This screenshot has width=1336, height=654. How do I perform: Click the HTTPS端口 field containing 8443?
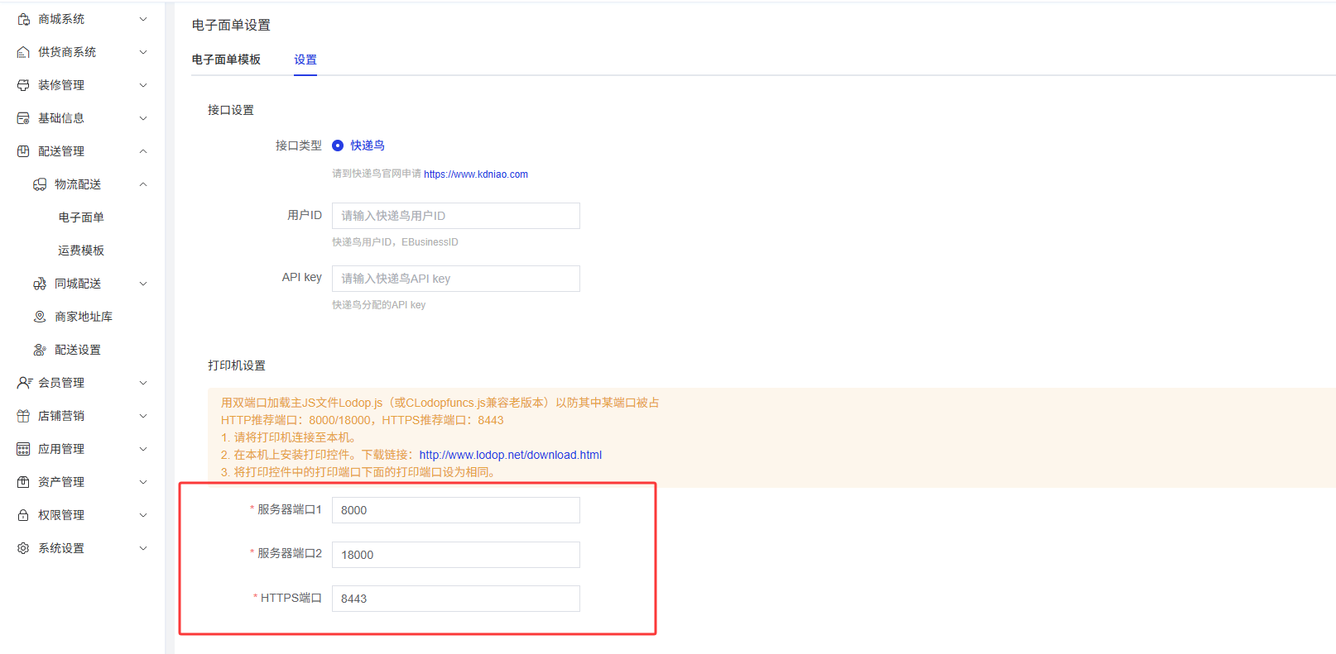pos(456,599)
